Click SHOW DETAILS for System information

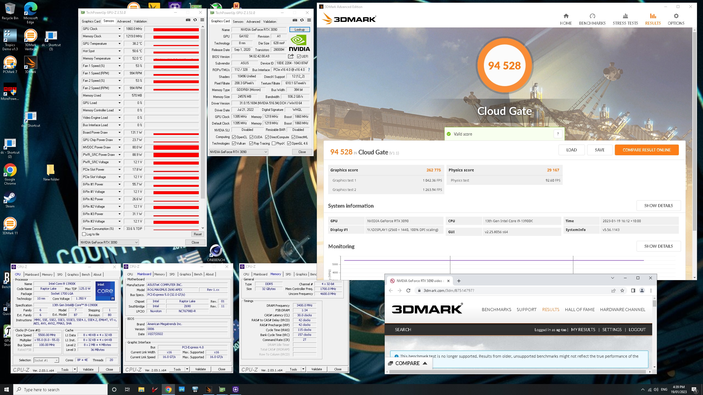pyautogui.click(x=659, y=206)
